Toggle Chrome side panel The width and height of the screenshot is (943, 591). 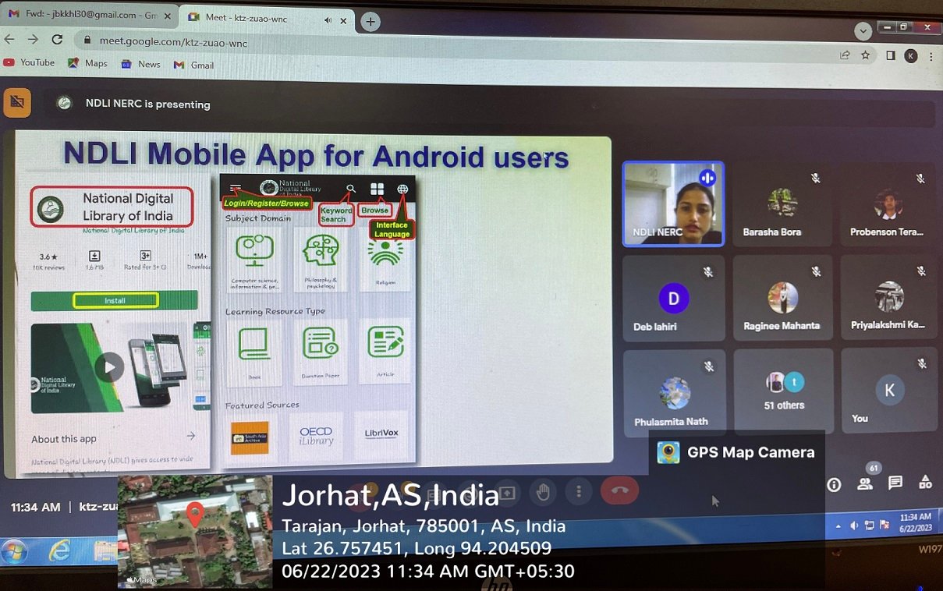pyautogui.click(x=890, y=55)
